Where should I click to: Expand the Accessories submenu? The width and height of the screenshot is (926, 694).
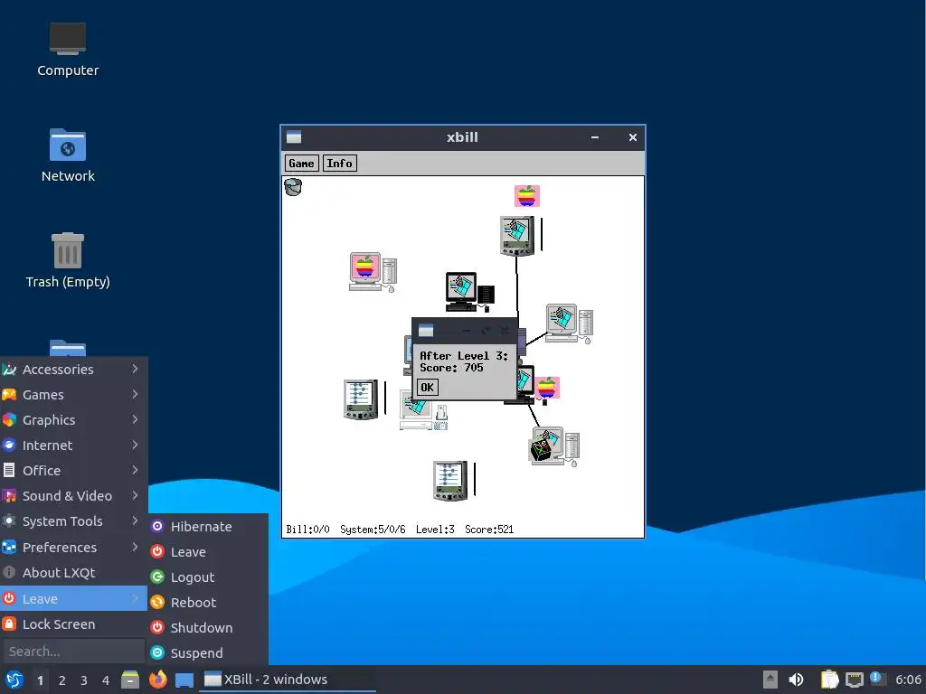[74, 370]
